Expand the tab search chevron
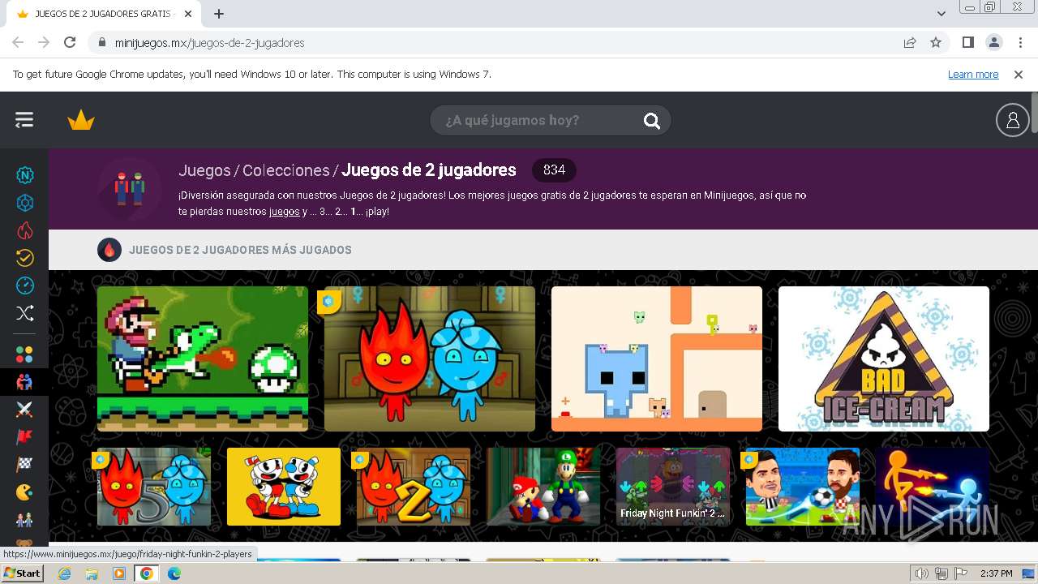Image resolution: width=1038 pixels, height=584 pixels. point(941,14)
